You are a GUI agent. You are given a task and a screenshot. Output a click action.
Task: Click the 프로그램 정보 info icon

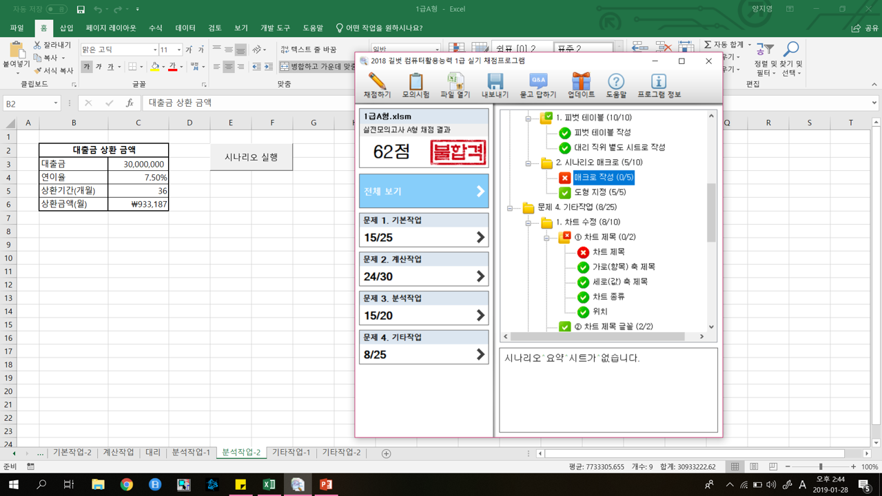pos(659,85)
